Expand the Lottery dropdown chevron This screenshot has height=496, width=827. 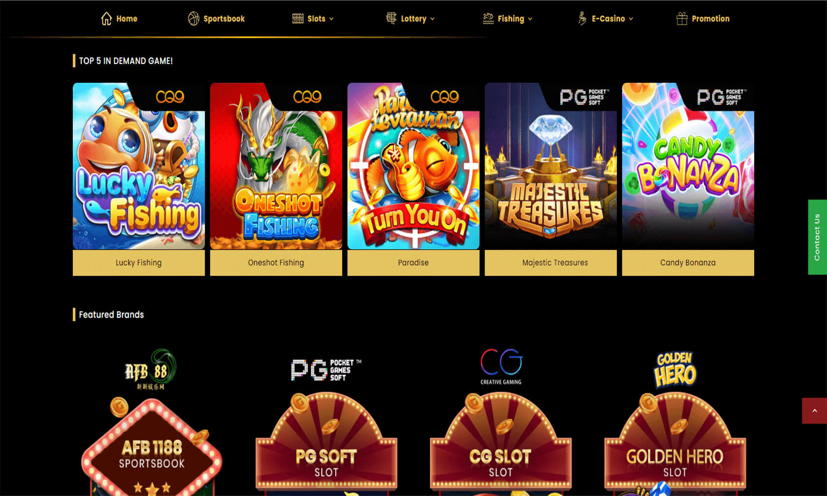[432, 19]
